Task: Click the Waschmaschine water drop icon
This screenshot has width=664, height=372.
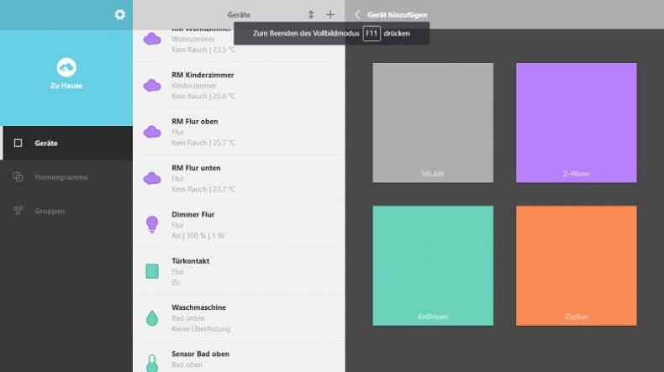Action: (x=152, y=317)
